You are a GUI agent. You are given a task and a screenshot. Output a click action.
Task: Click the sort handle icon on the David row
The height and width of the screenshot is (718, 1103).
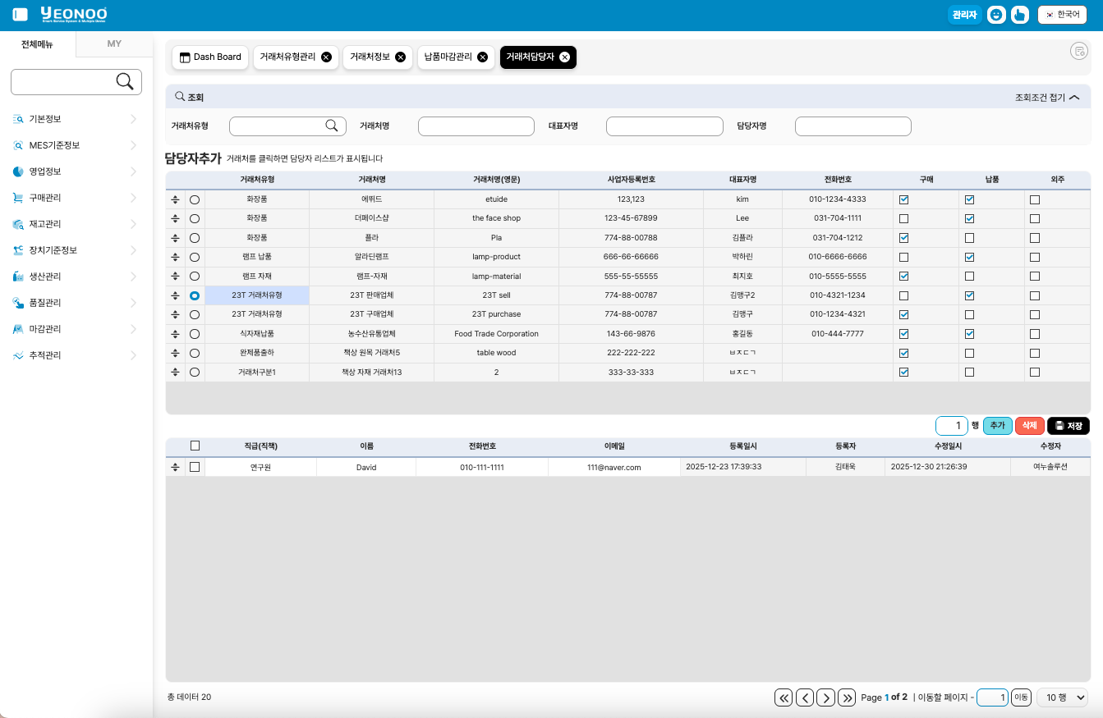[x=175, y=467]
